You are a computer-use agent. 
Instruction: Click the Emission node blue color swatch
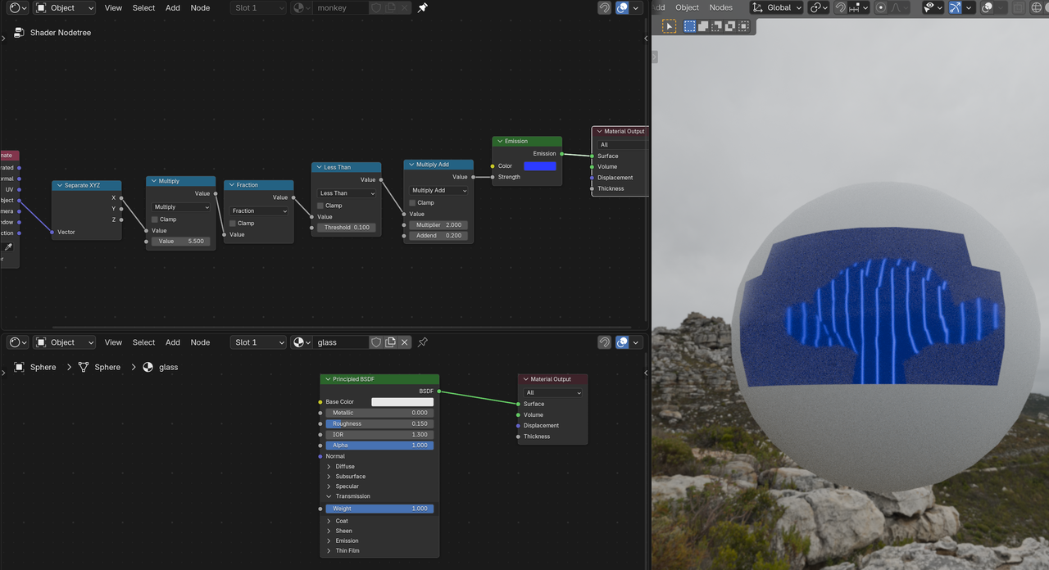tap(539, 166)
